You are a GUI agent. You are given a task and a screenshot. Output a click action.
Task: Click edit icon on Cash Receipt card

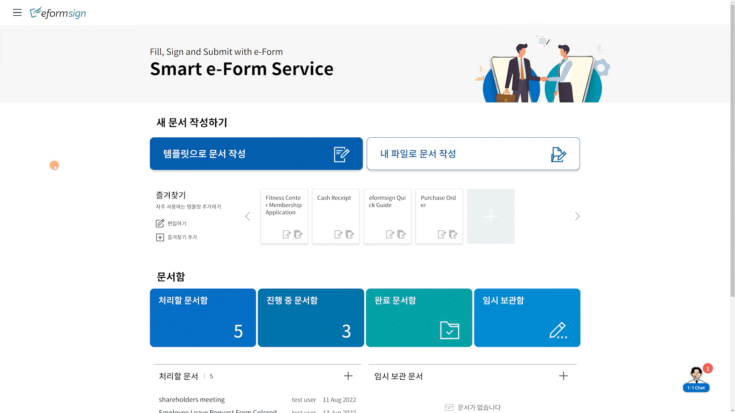338,234
